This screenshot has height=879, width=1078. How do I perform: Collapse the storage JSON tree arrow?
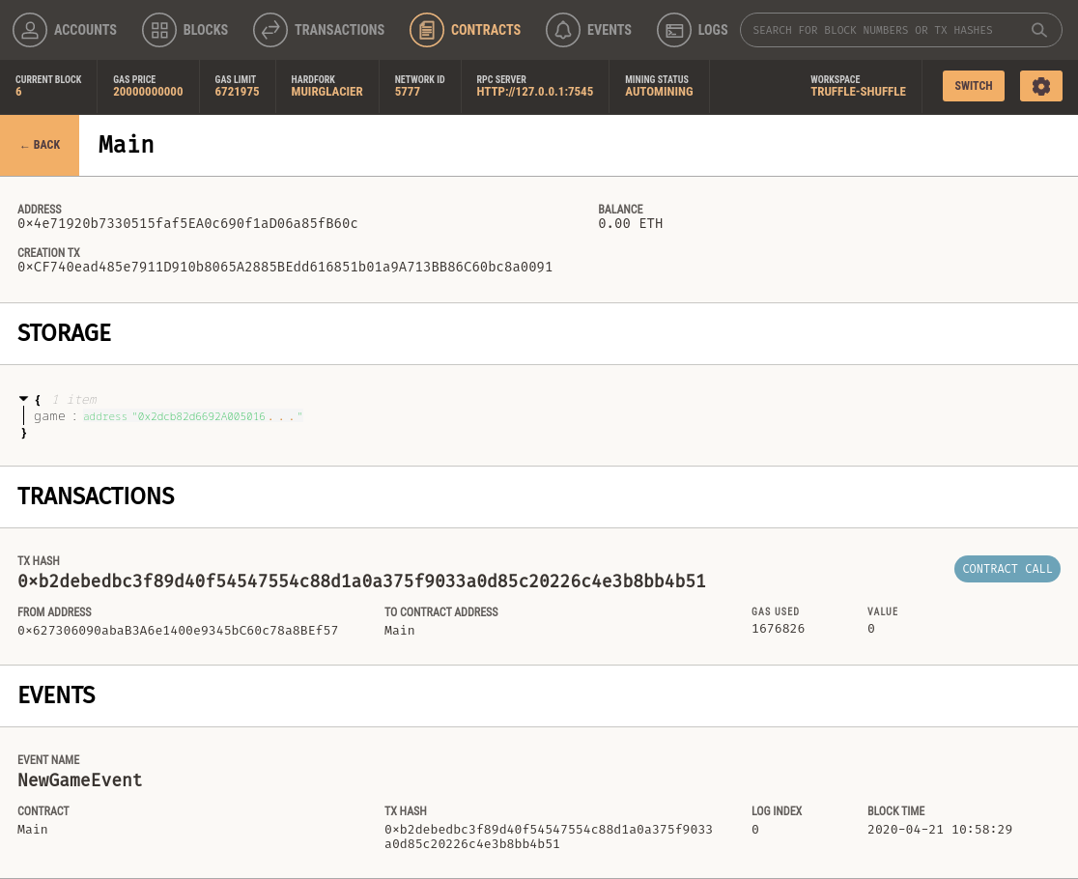click(23, 399)
